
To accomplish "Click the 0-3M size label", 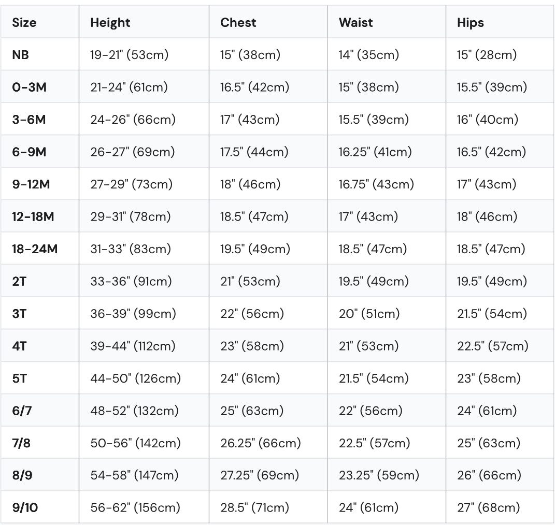I will 30,87.
